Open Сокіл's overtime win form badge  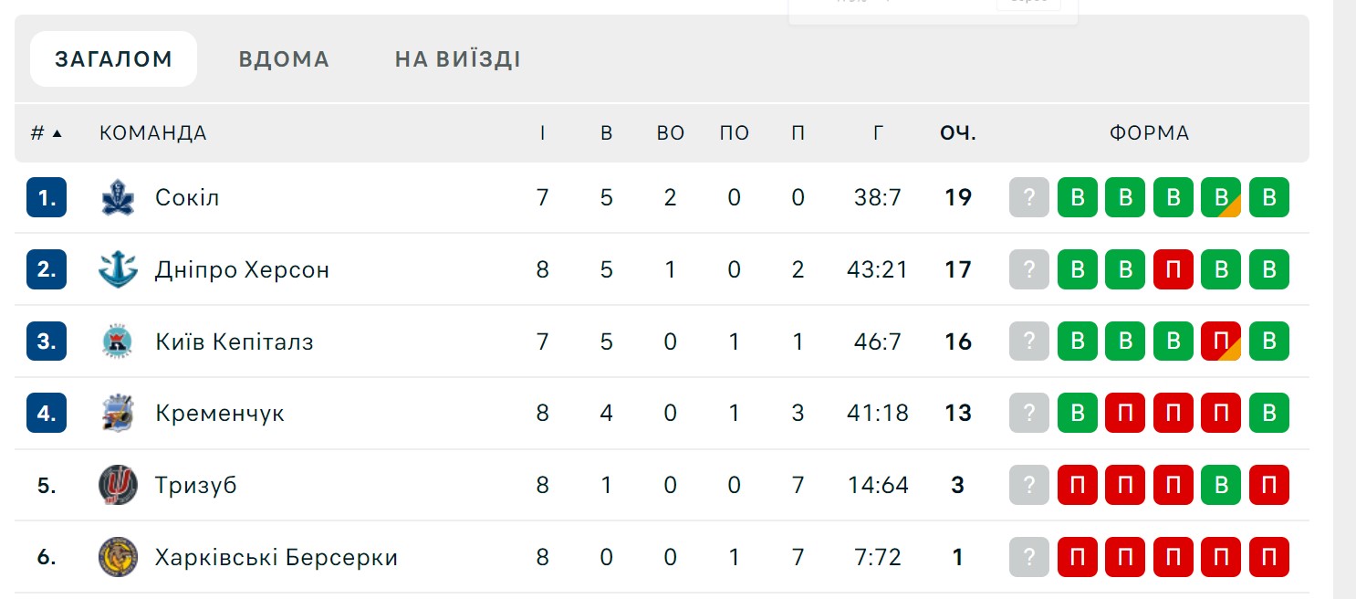1221,197
